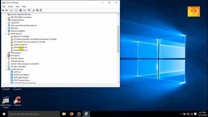208x117 pixels.
Task: Click the battery tray icon
Action: (184, 114)
